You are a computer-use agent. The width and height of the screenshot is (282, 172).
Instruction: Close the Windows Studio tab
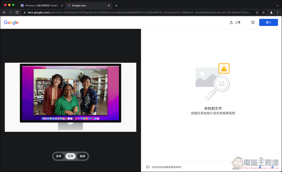tap(62, 6)
